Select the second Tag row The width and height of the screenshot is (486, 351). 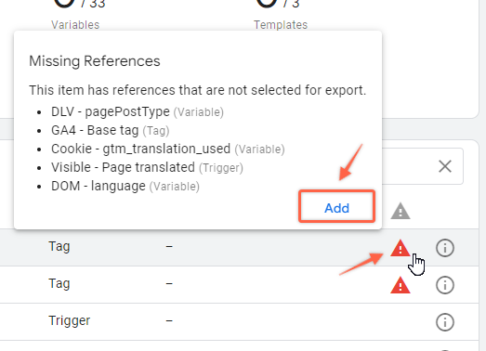tap(239, 285)
